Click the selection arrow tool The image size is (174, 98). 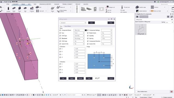click(x=1, y=7)
